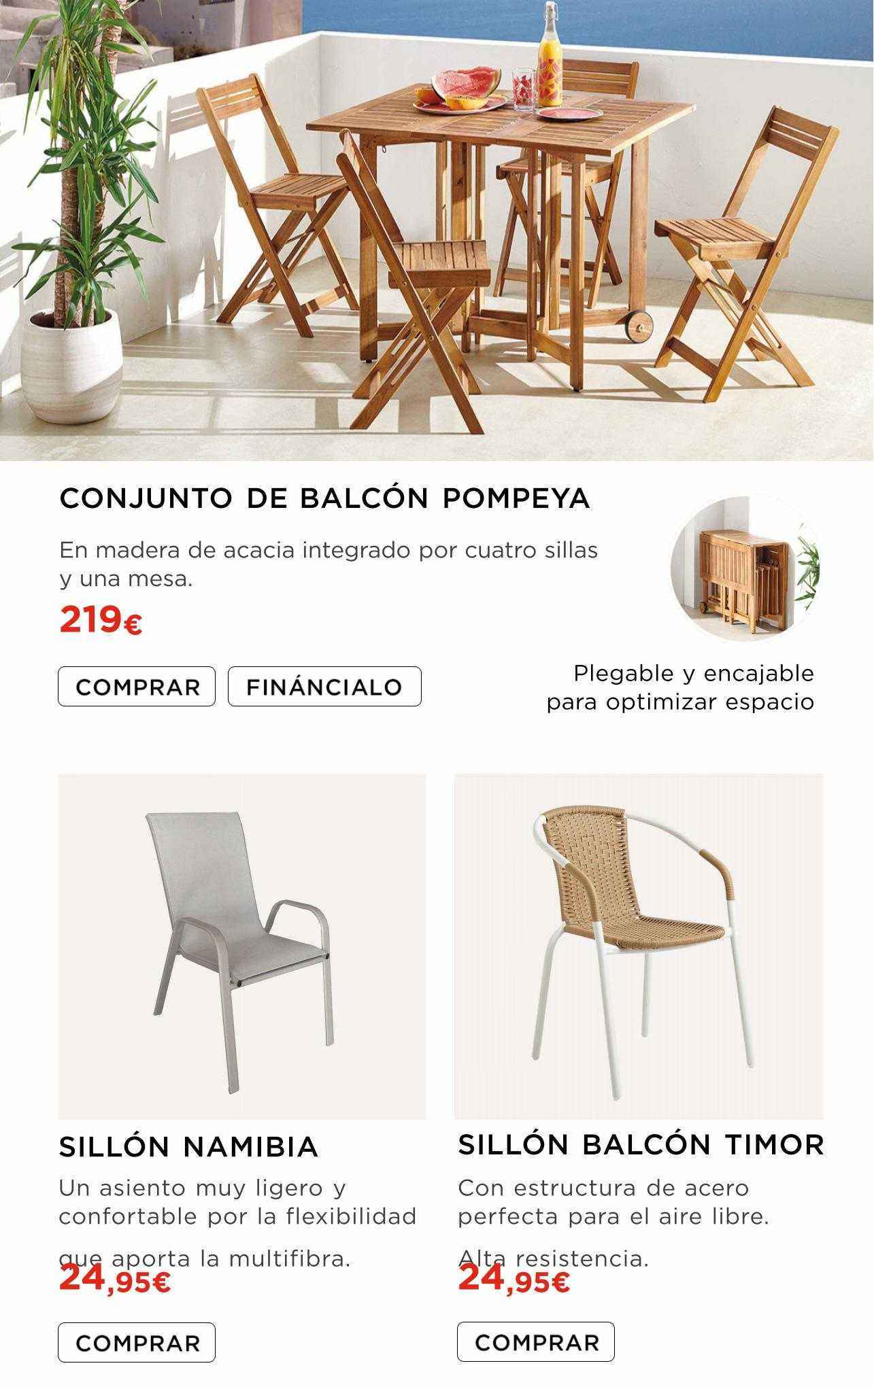Open the grey Sillón Namibia chair image
Image resolution: width=874 pixels, height=1387 pixels.
pos(242,946)
